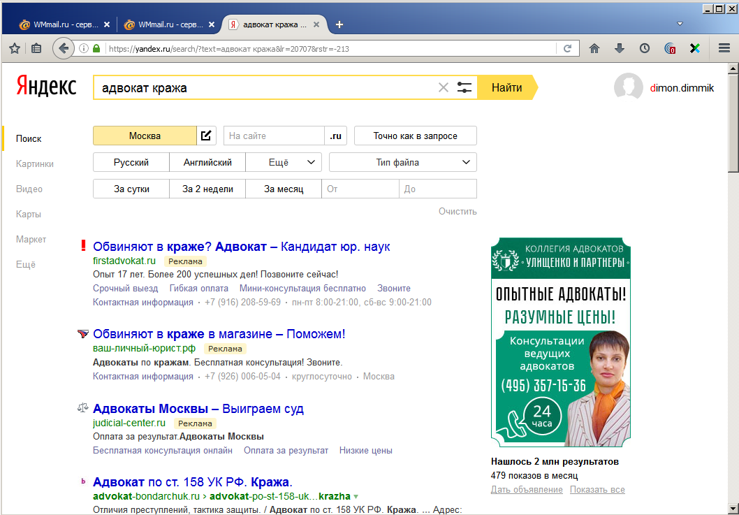Open the browser hamburger menu
739x515 pixels.
pyautogui.click(x=724, y=48)
